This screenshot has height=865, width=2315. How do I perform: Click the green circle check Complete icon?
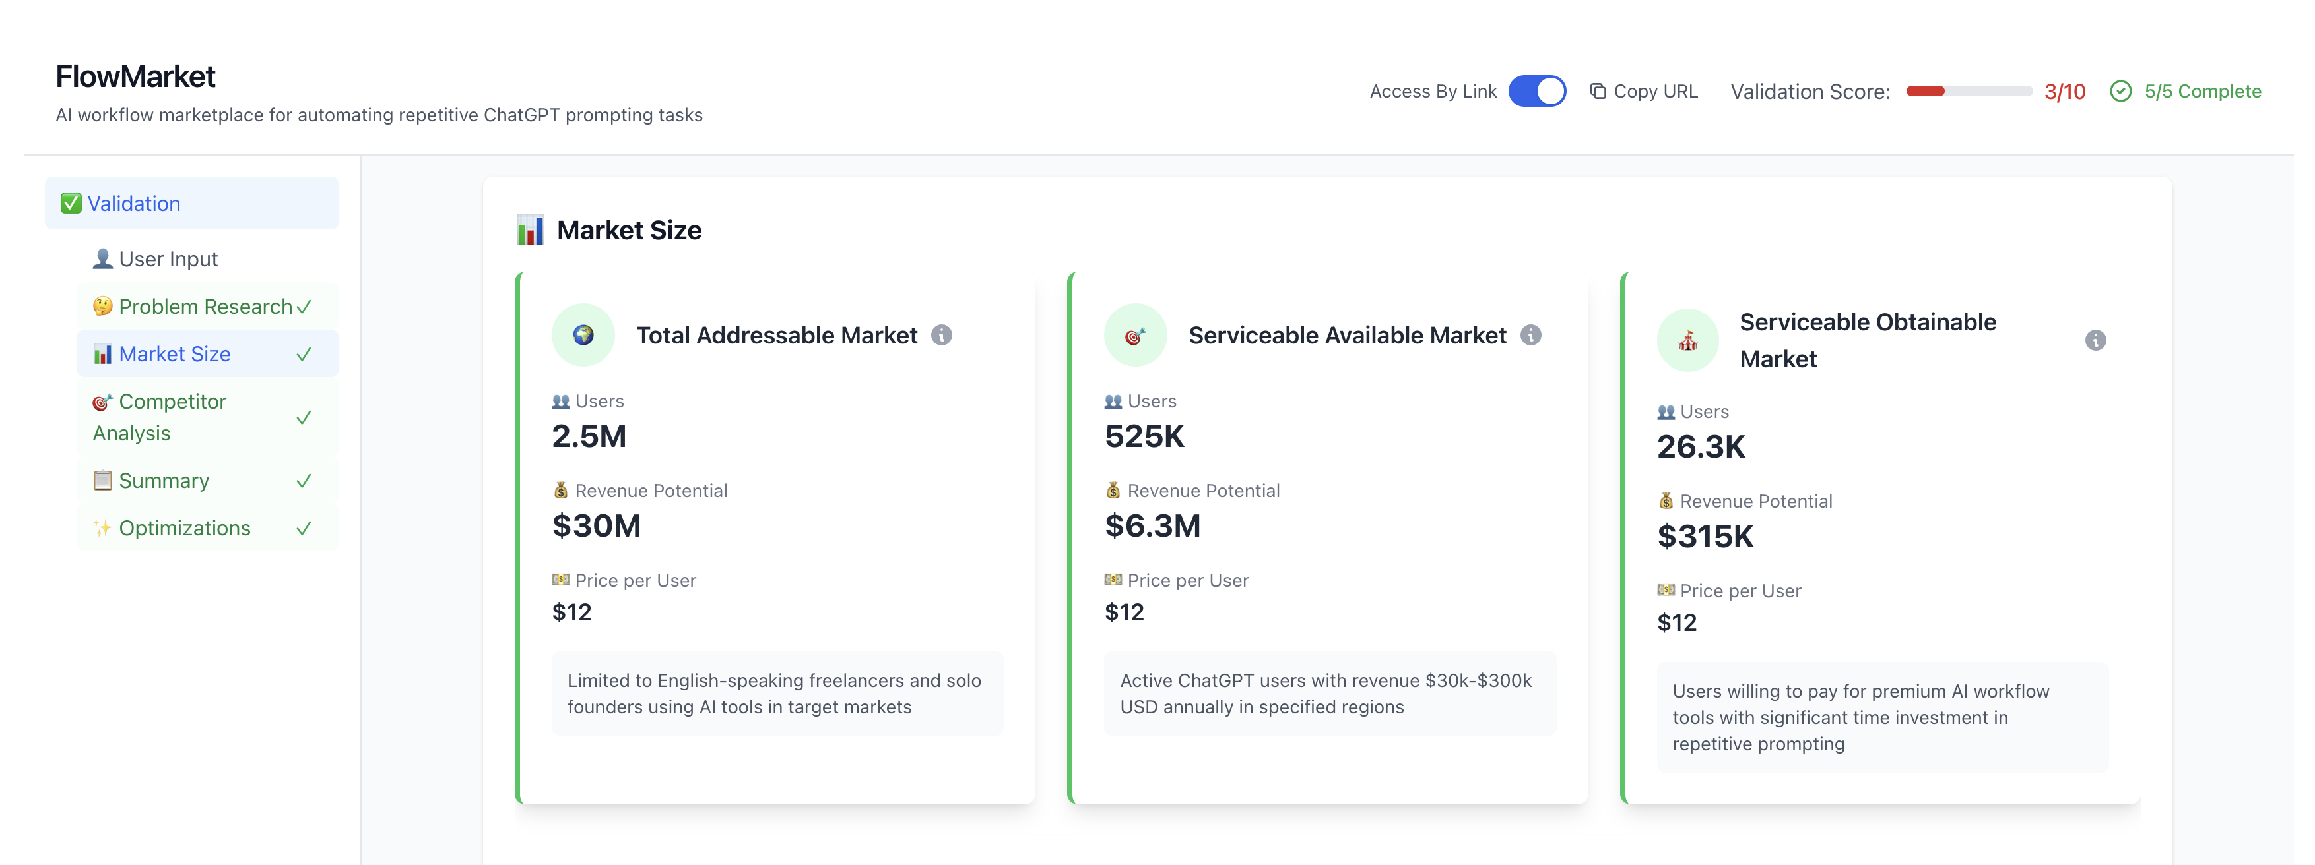pos(2120,91)
